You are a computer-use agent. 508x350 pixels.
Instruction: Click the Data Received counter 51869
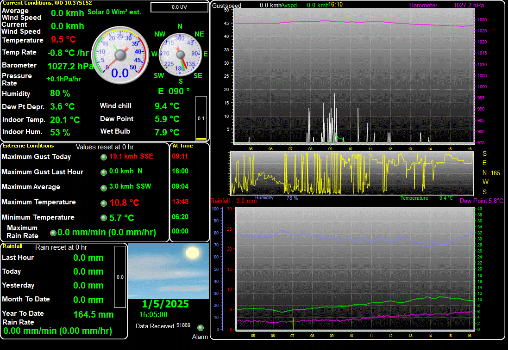[x=183, y=325]
